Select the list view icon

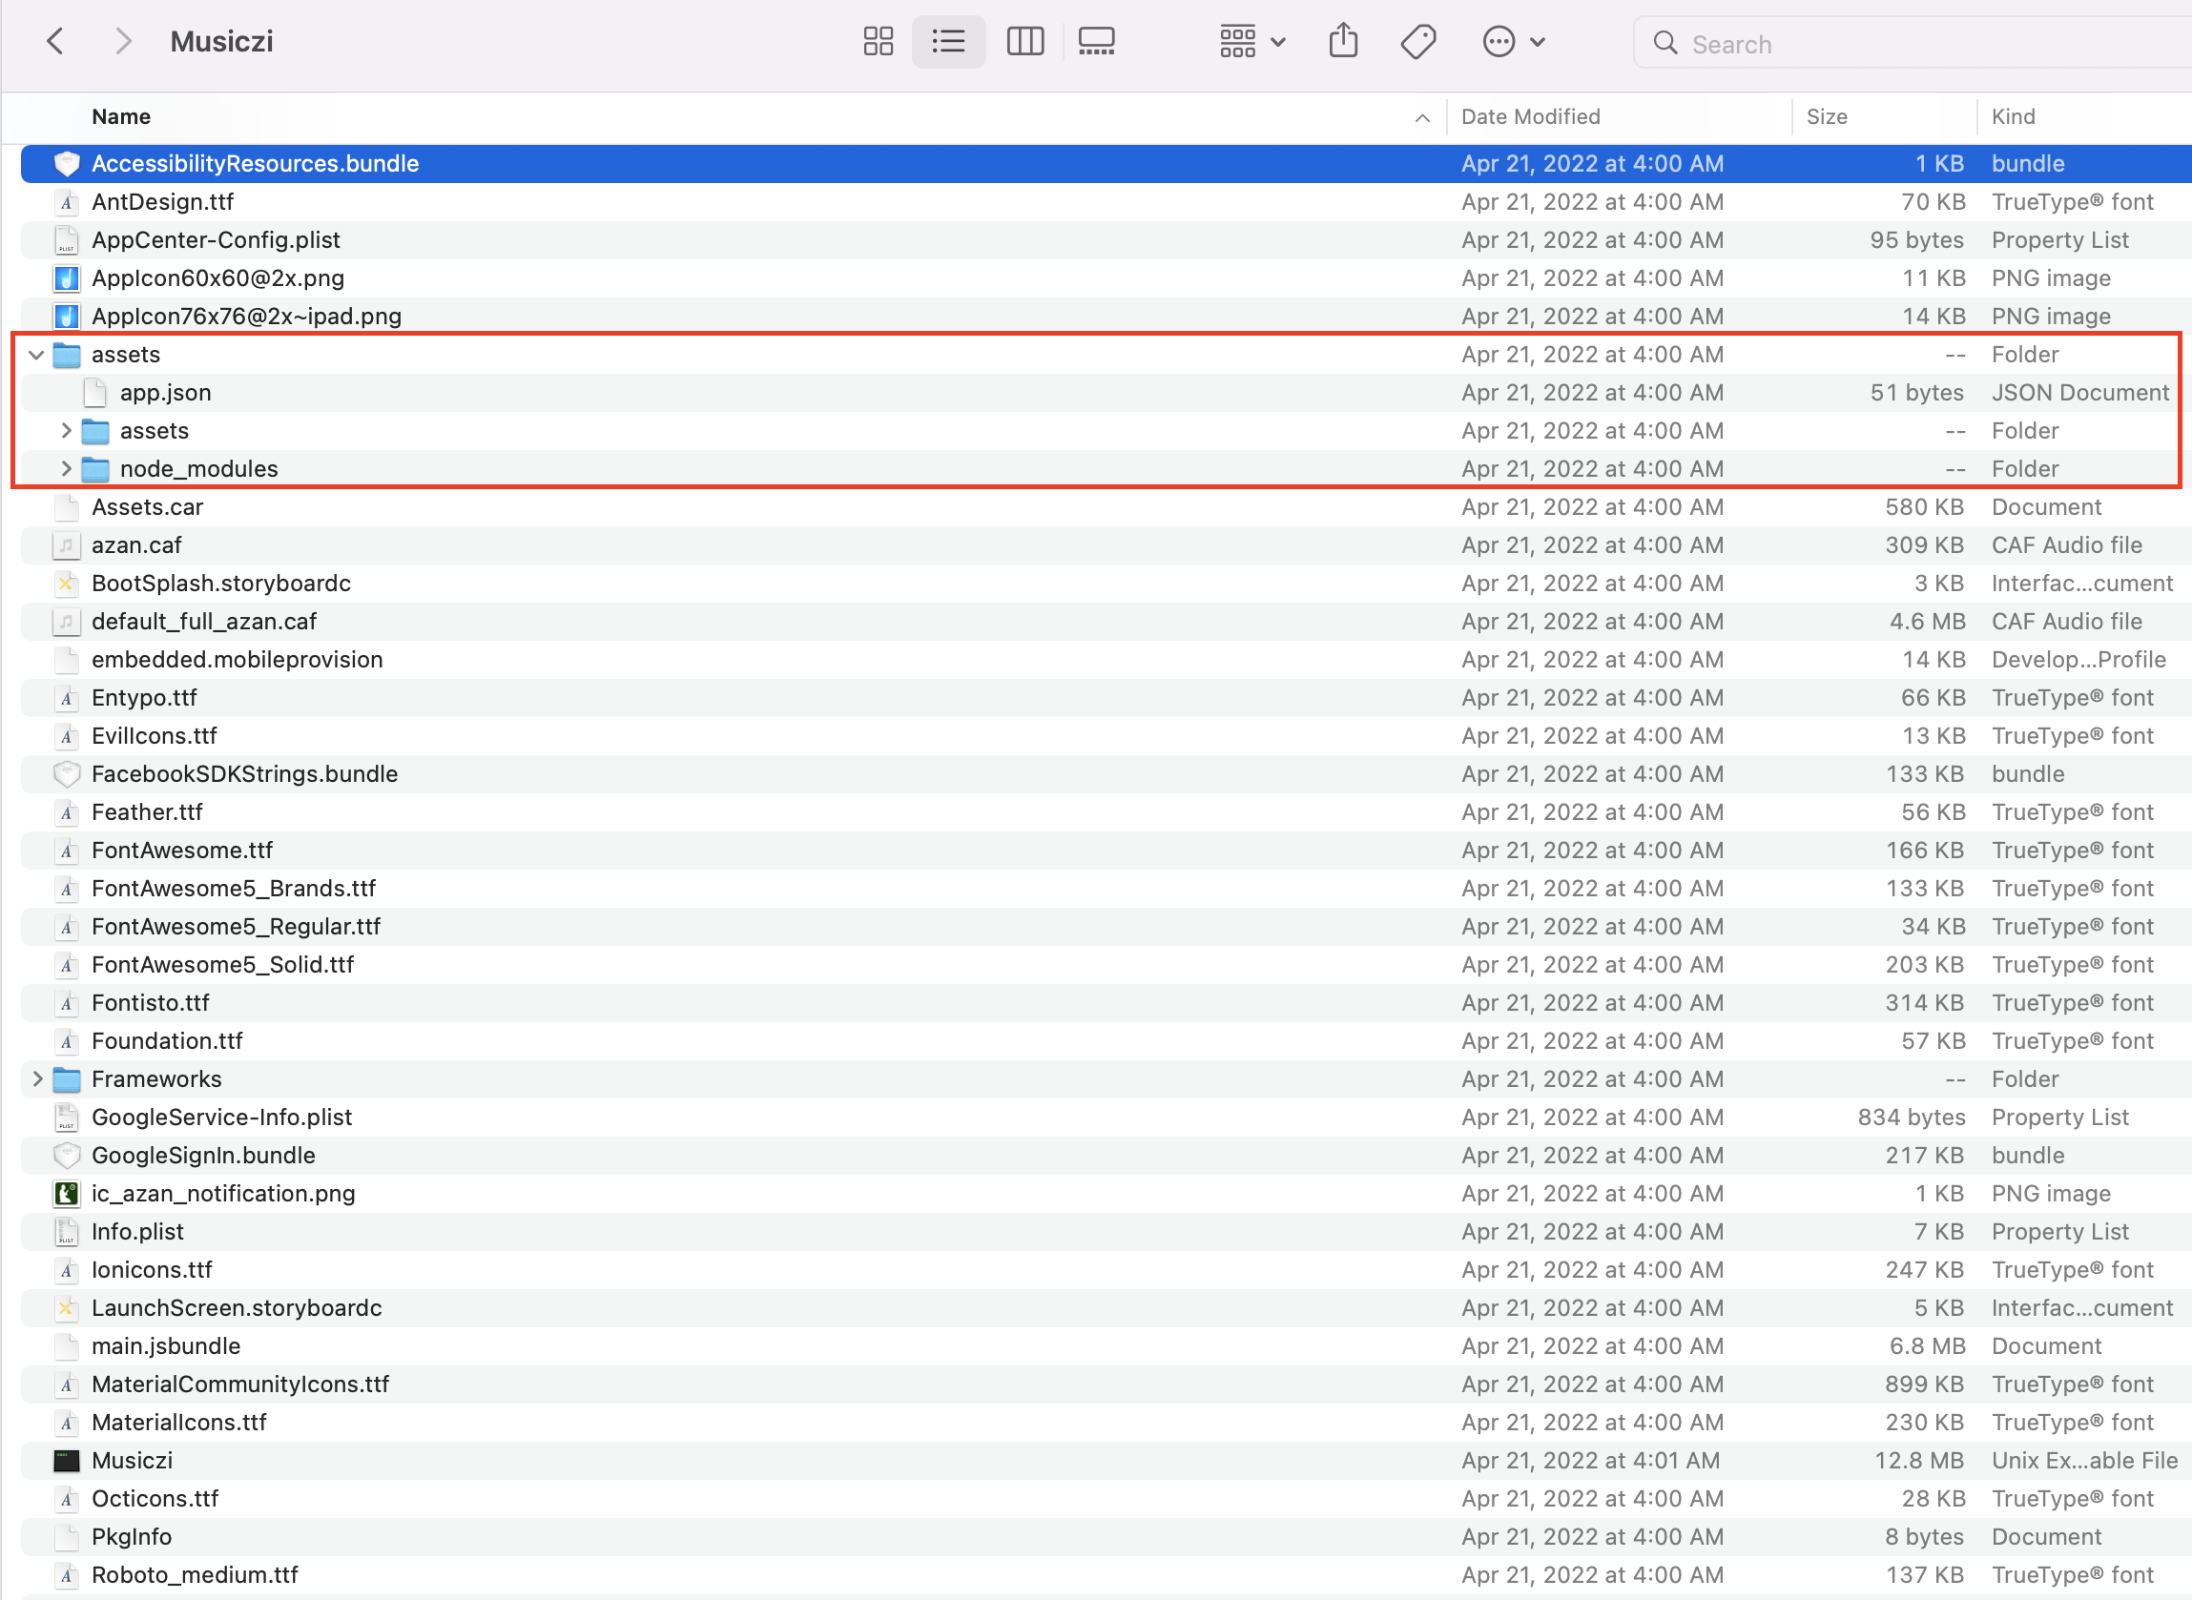click(948, 42)
